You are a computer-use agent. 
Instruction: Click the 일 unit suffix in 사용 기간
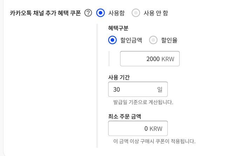point(160,89)
